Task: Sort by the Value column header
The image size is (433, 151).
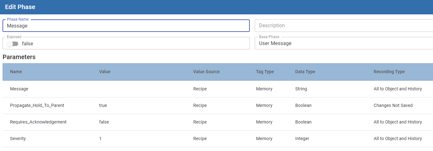Action: 105,72
